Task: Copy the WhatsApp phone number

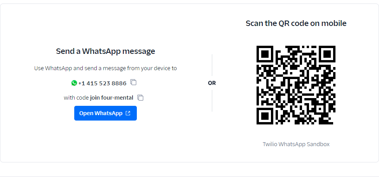Action: coord(133,83)
